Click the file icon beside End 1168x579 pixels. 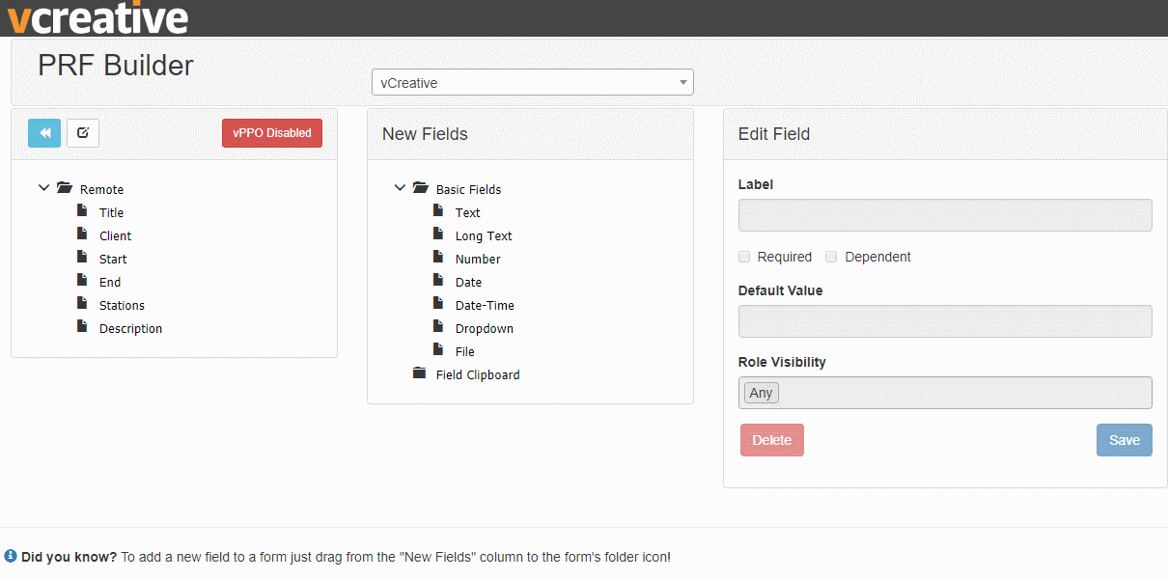(x=82, y=281)
